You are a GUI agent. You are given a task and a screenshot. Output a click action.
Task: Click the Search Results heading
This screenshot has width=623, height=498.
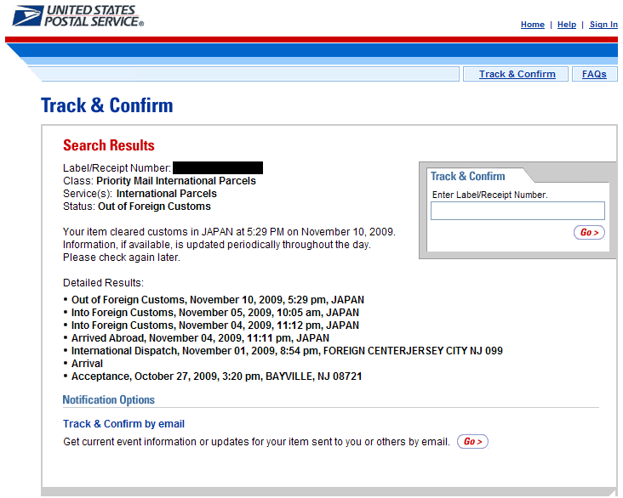tap(108, 145)
